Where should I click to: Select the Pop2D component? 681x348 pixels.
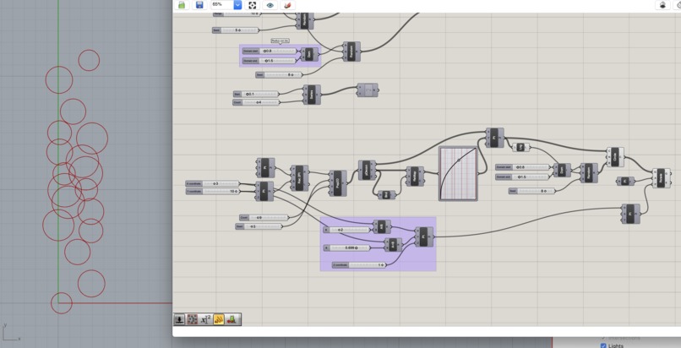pyautogui.click(x=338, y=183)
